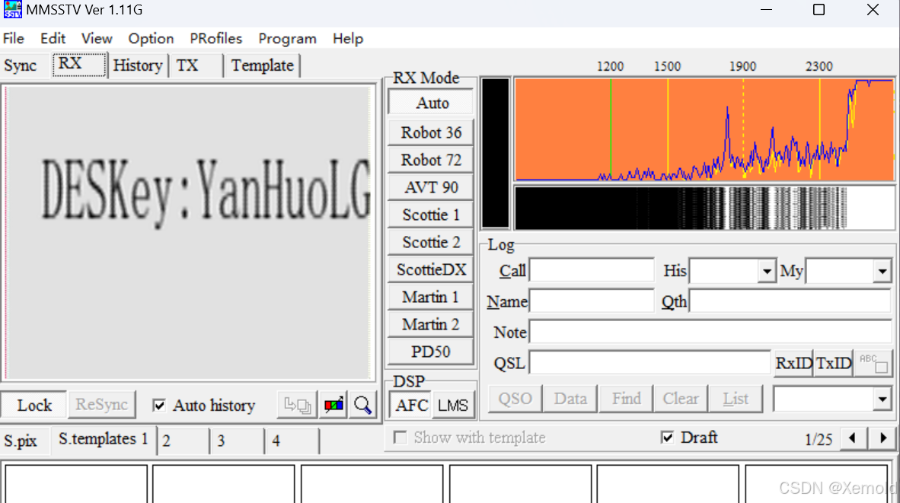Open the color adjust icon with RGB squares
Viewport: 900px width, 503px height.
334,406
